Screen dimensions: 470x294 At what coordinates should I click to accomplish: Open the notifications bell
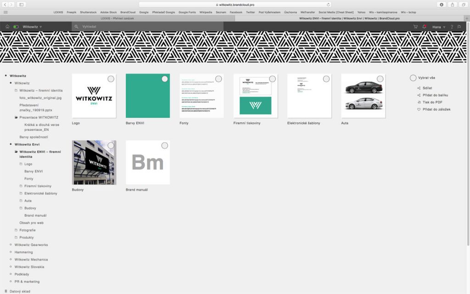click(424, 27)
